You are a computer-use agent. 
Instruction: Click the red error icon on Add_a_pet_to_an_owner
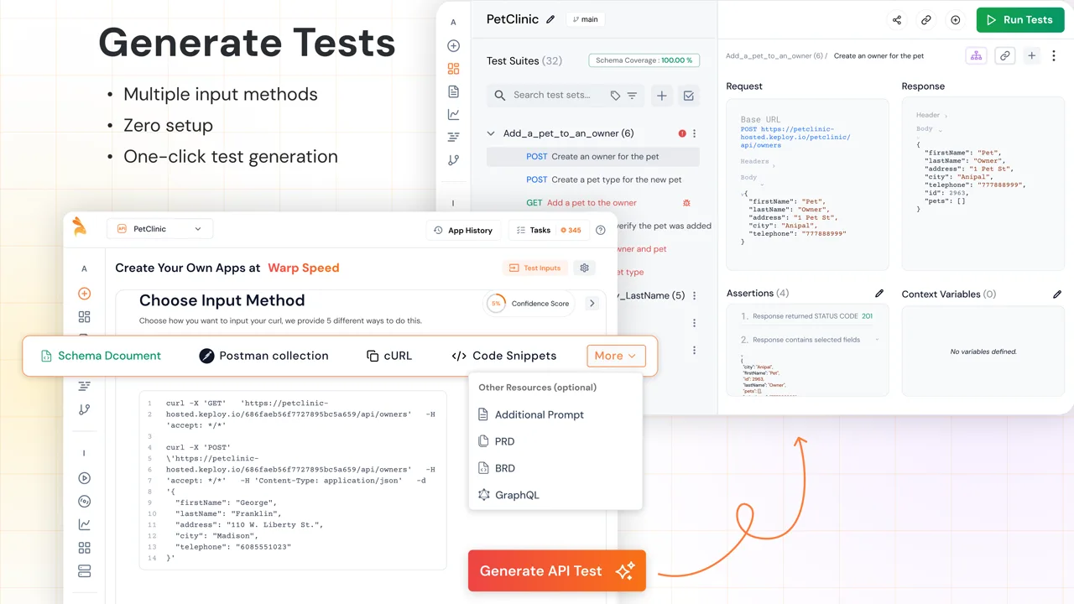click(x=682, y=133)
